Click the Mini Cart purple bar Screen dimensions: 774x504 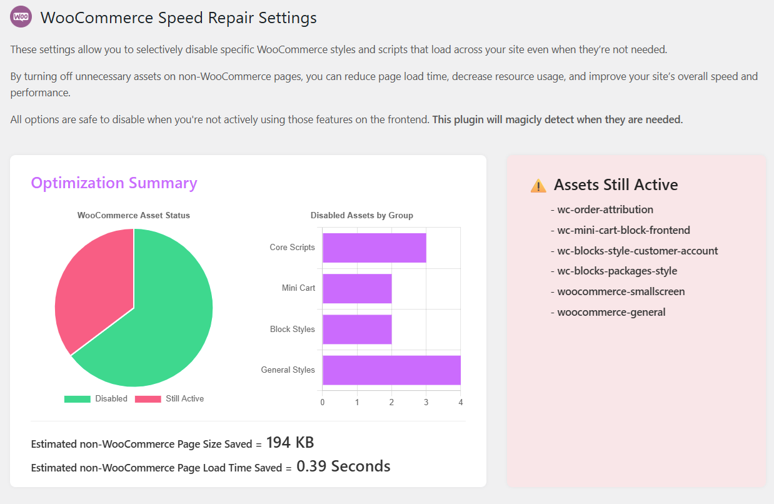[357, 288]
